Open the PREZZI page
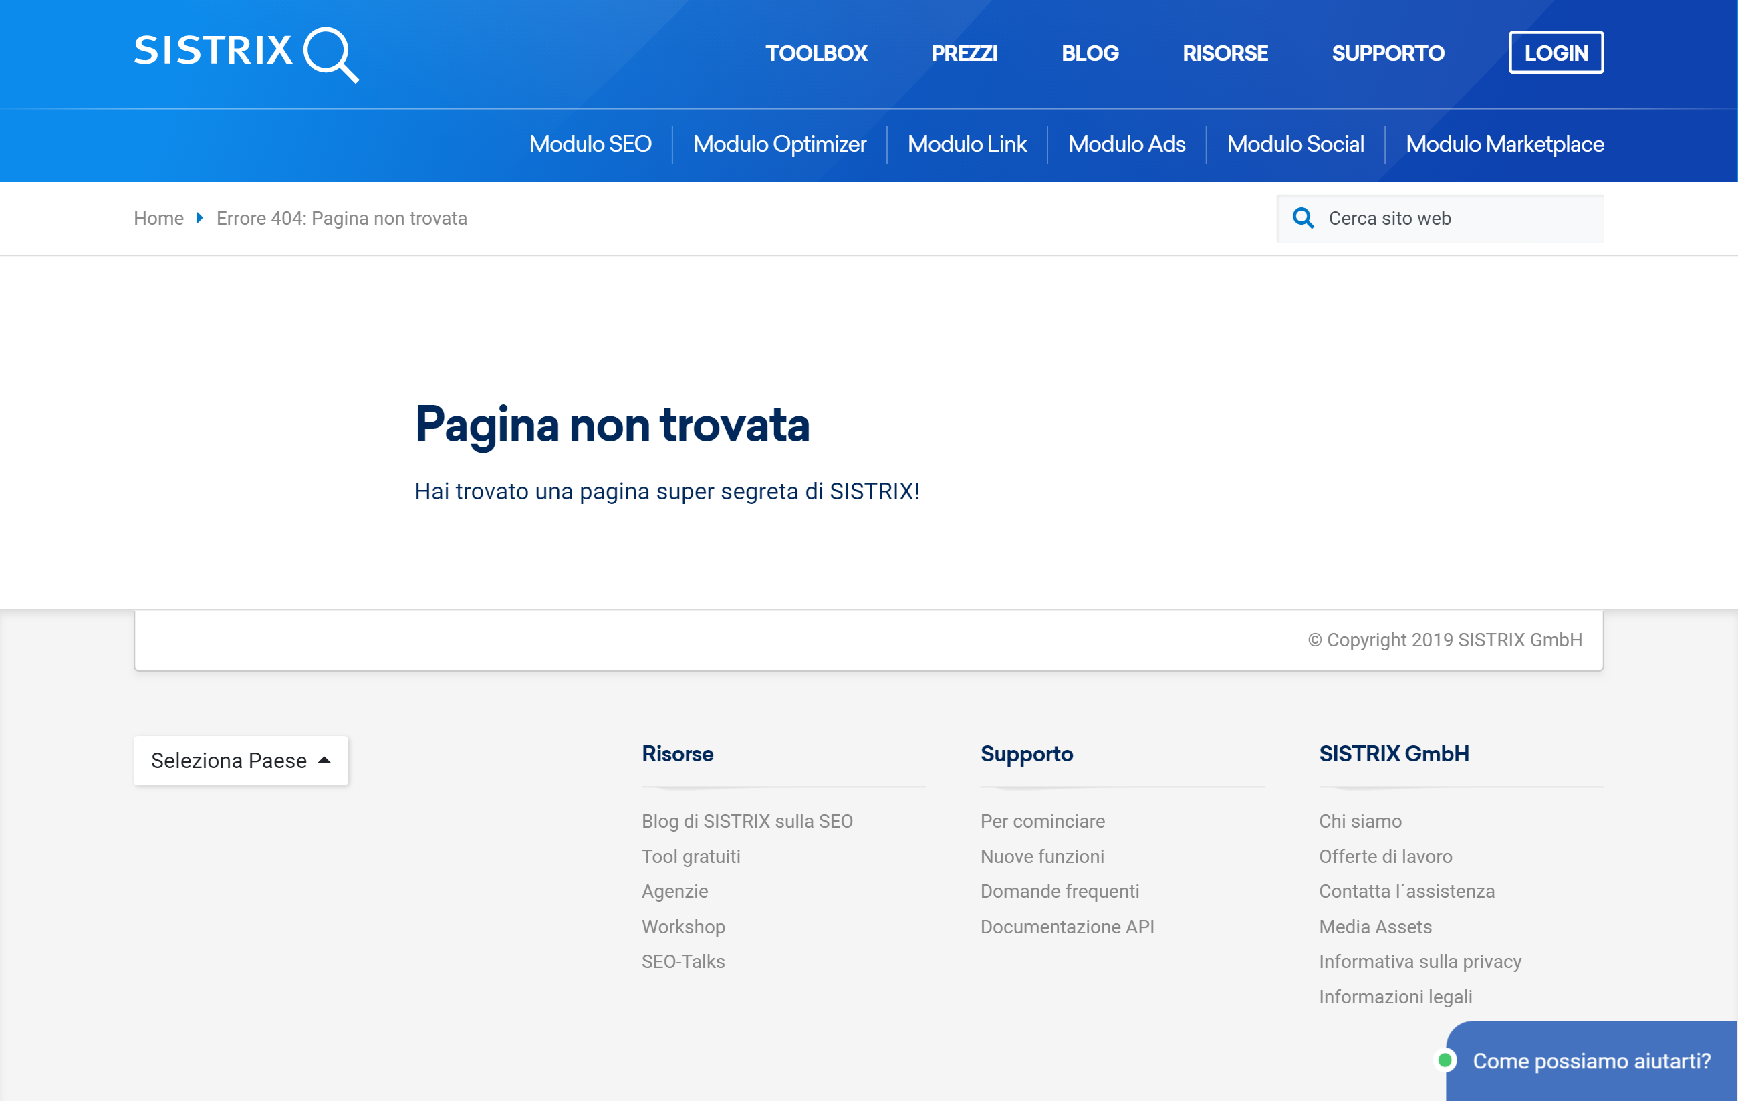 click(963, 53)
